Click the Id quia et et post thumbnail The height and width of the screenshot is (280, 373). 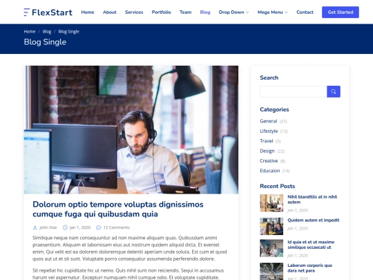271,248
